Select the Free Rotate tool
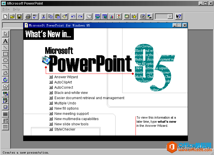This screenshot has height=155, width=214. click(x=6, y=80)
